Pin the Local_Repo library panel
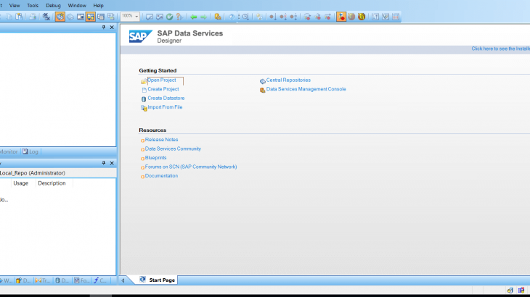Viewport: 530px width, 297px height. (x=104, y=163)
